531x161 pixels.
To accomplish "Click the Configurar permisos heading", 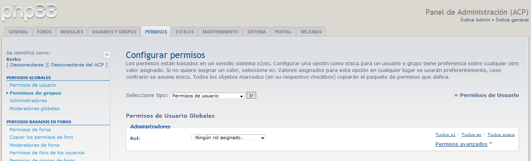I will [x=165, y=55].
